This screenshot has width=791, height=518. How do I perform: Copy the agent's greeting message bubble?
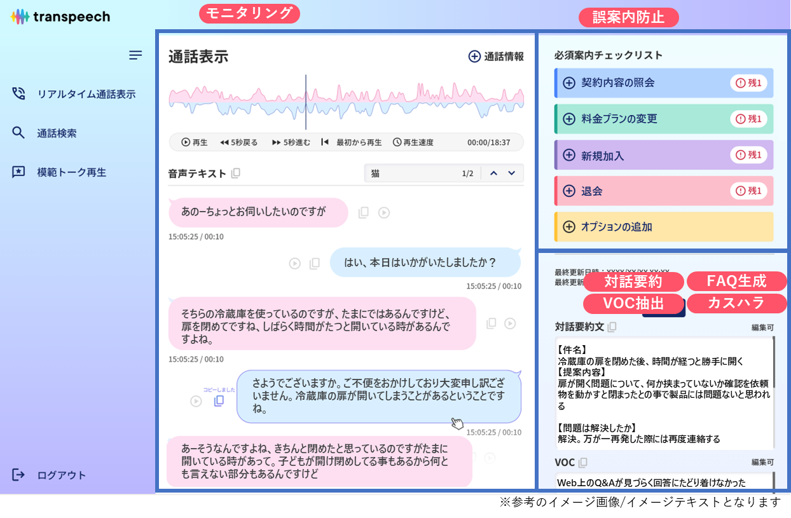coord(314,262)
